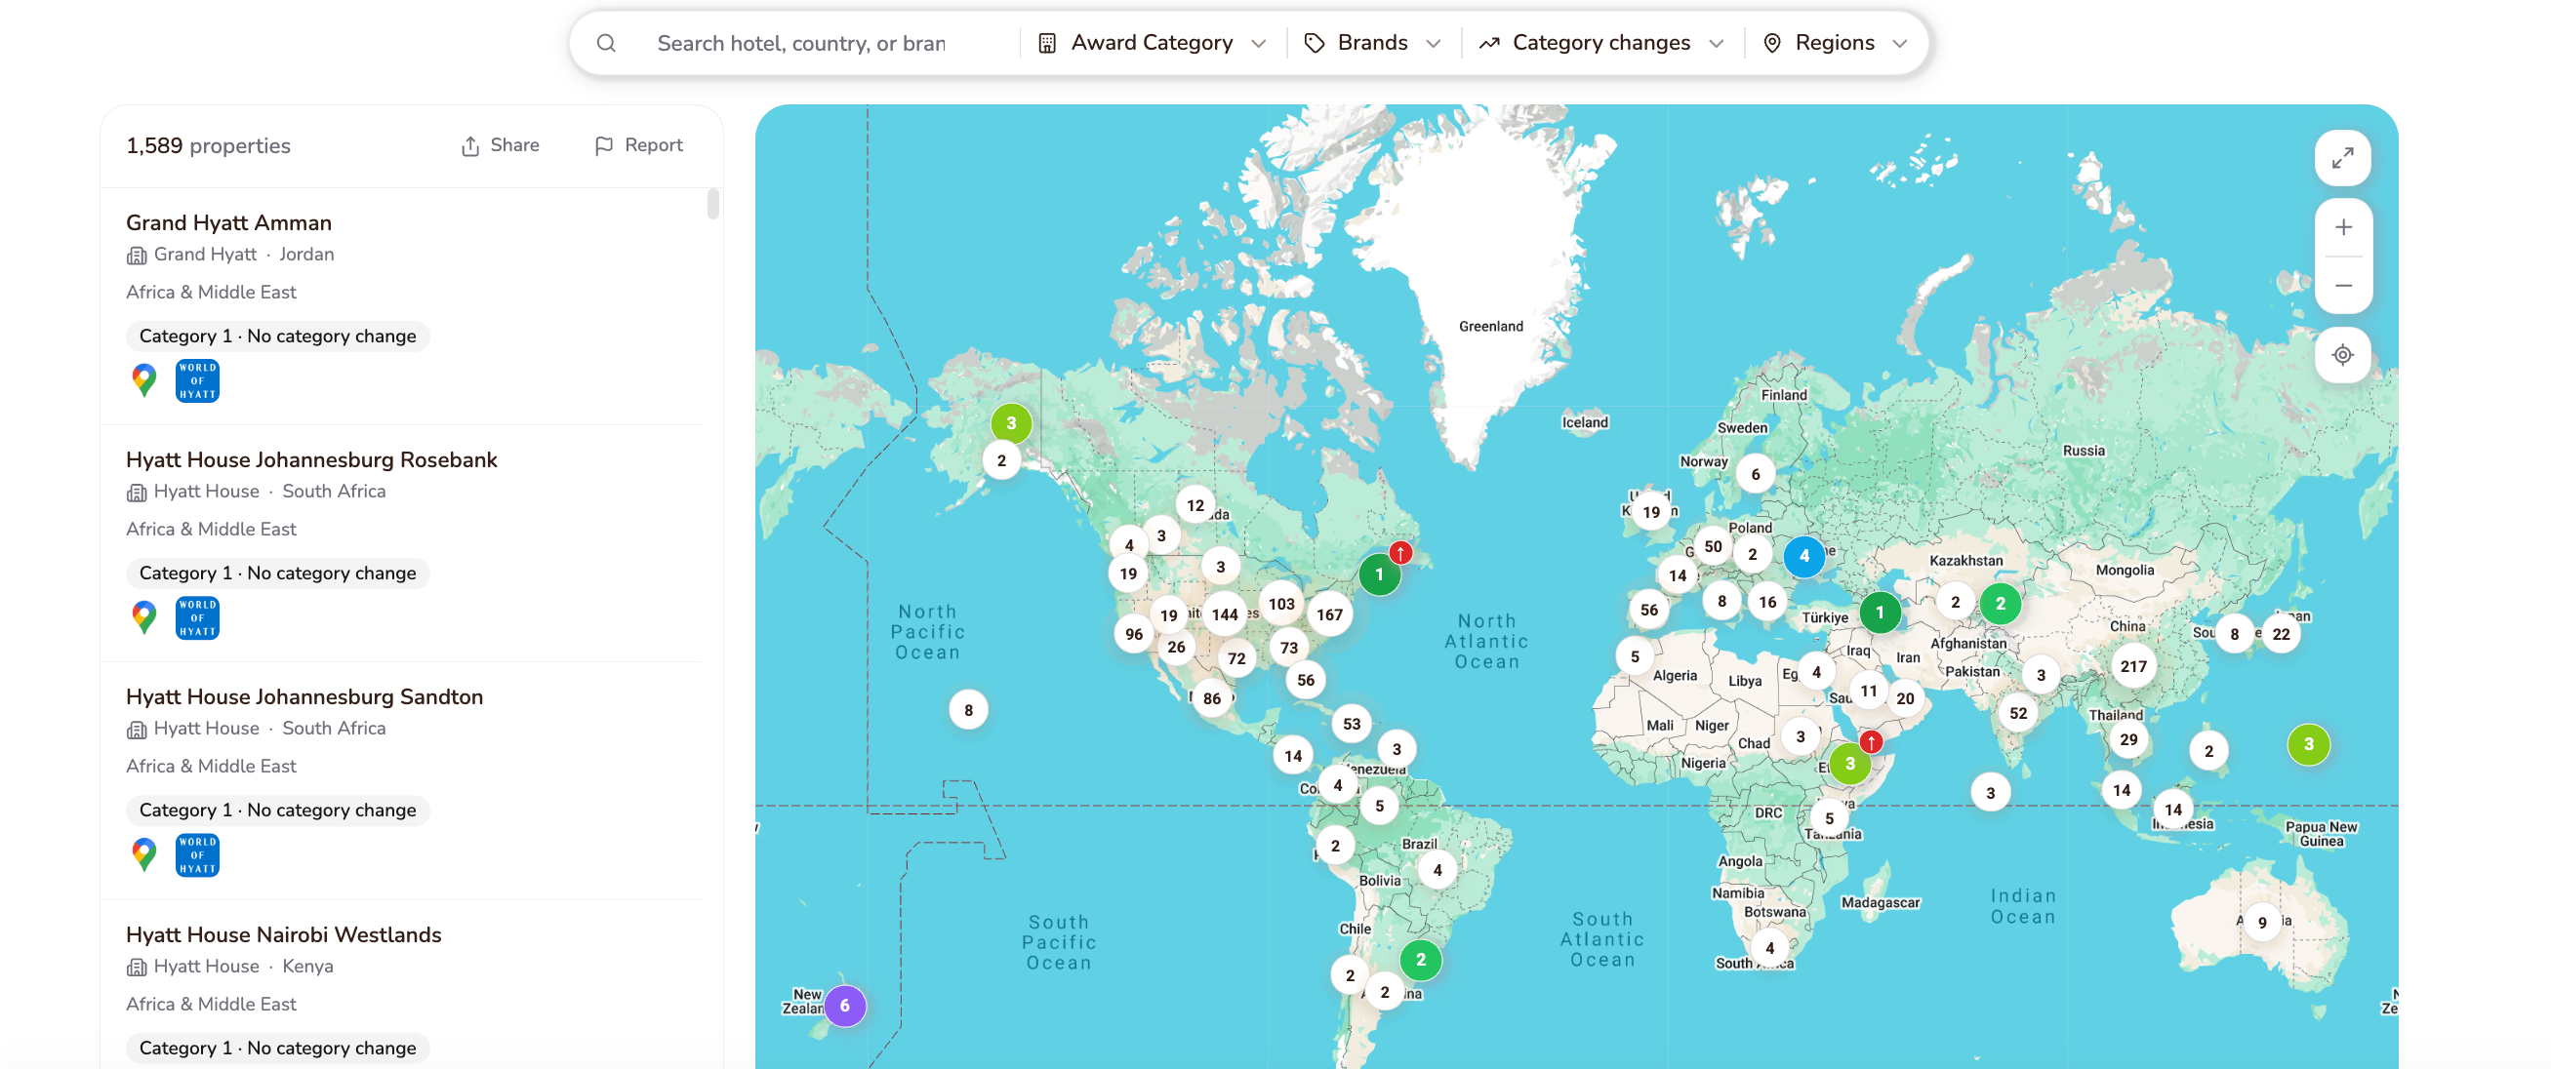Select the 8 cluster in the Pacific Ocean
The image size is (2551, 1069).
tap(968, 710)
